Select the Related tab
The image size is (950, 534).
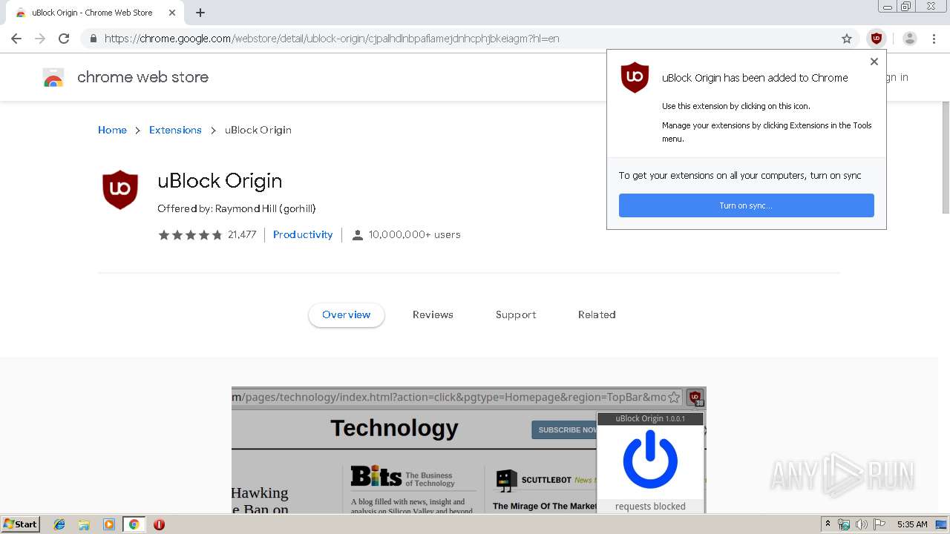pyautogui.click(x=597, y=314)
